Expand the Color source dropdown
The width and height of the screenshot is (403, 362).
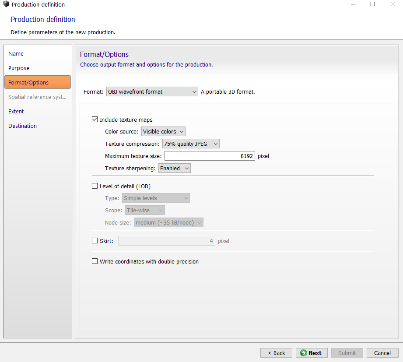click(x=163, y=131)
